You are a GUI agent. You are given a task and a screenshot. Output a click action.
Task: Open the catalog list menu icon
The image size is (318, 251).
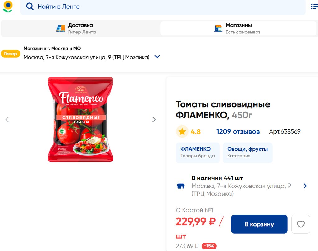[x=314, y=7]
